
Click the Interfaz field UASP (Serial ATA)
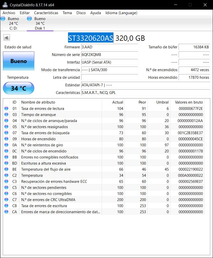pos(110,62)
